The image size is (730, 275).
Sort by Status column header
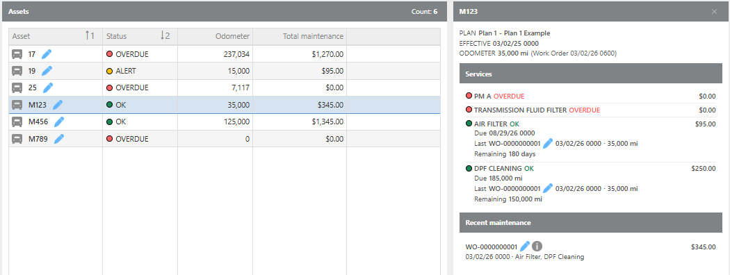[140, 36]
